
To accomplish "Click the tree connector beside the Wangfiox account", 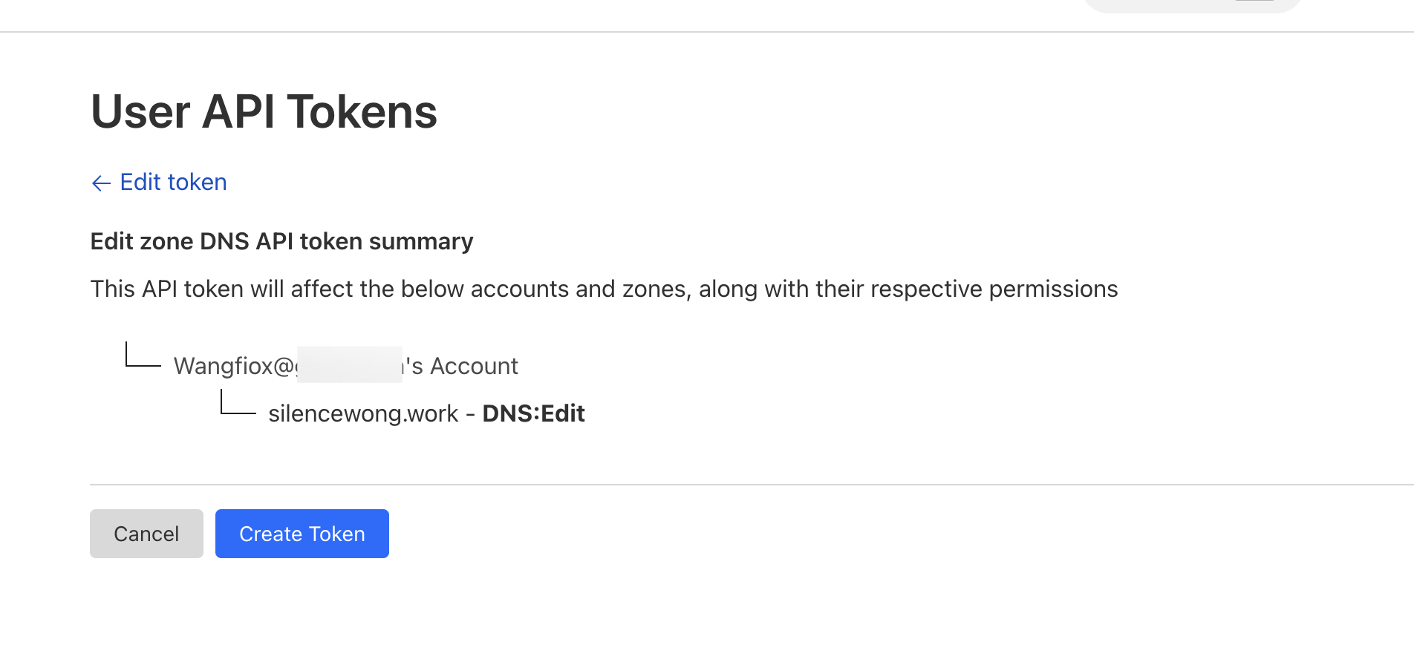I will 143,356.
